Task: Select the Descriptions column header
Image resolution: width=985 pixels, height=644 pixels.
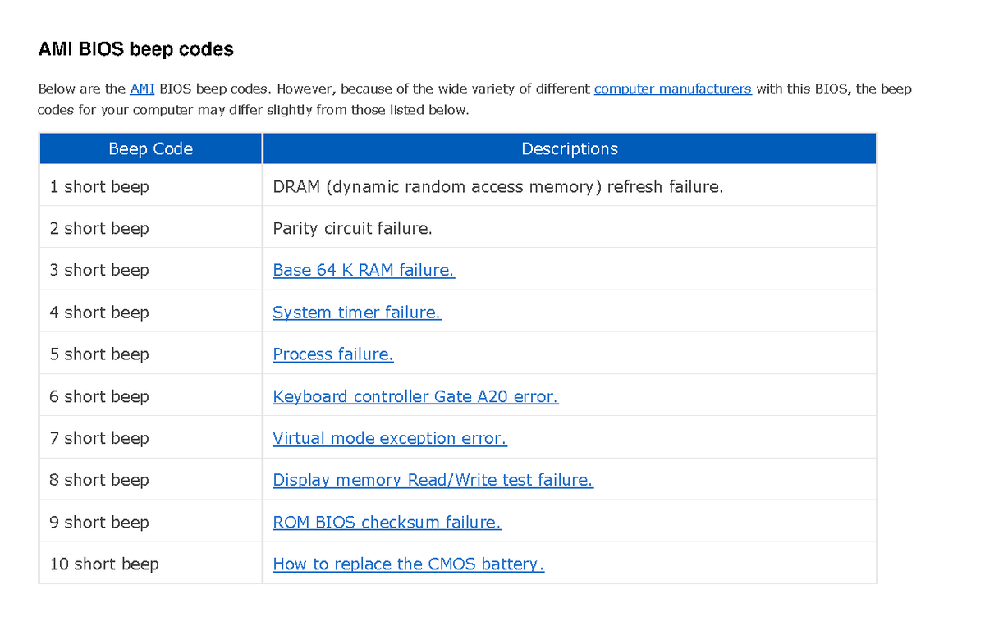Action: (x=570, y=148)
